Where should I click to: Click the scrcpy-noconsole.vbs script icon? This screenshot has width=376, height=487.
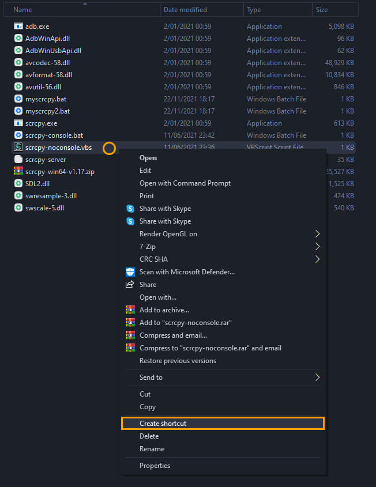tap(18, 147)
